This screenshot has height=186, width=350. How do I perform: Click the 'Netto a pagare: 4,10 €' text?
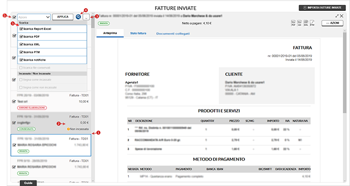point(196,23)
